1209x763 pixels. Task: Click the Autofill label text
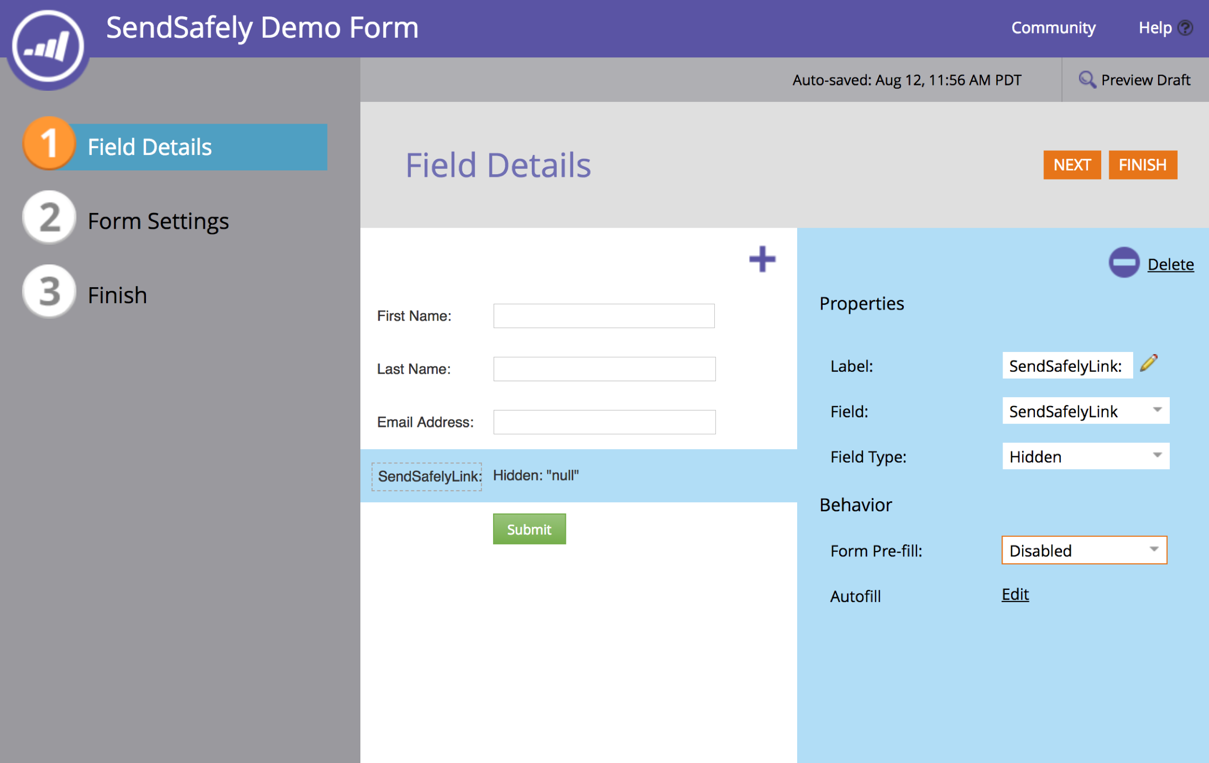(x=856, y=596)
